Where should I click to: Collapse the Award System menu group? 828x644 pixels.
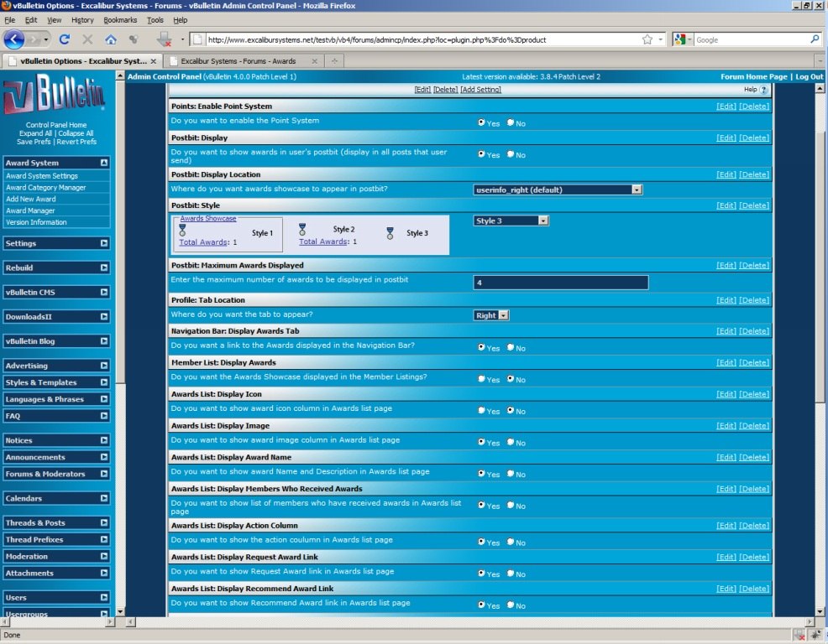pyautogui.click(x=104, y=163)
